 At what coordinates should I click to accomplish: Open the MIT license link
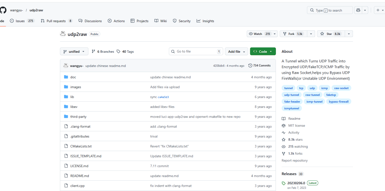[x=293, y=125]
